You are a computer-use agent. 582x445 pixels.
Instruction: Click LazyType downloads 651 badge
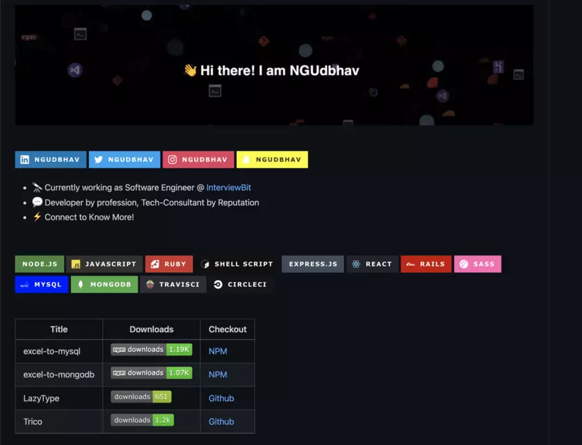click(x=141, y=397)
